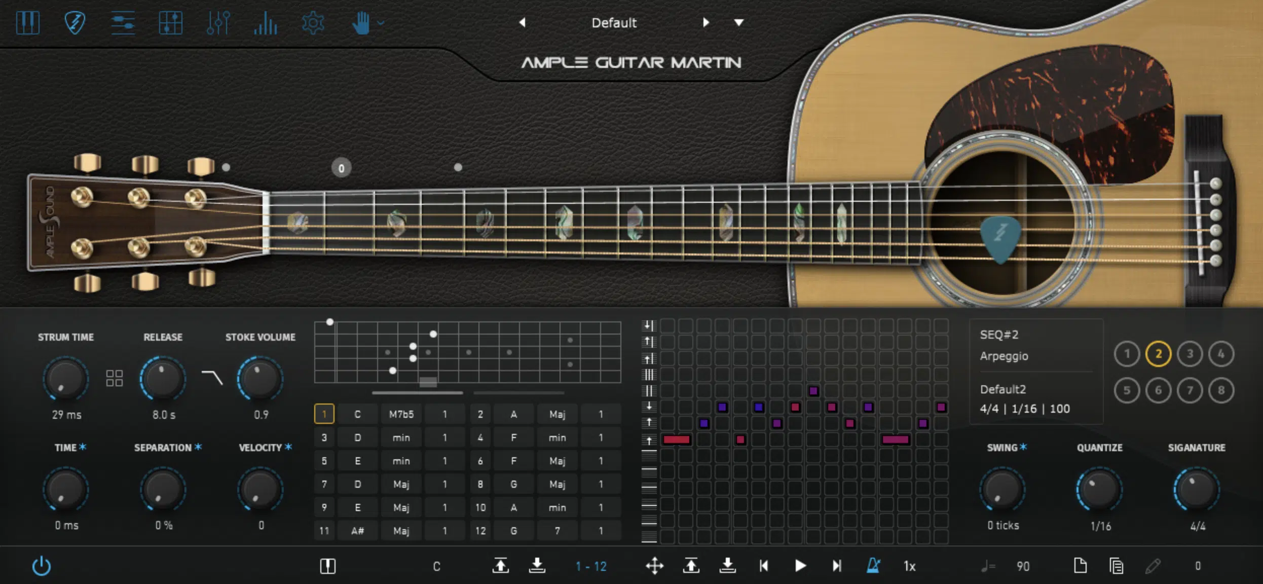Turn the Swing knob
This screenshot has width=1263, height=584.
coord(1002,489)
